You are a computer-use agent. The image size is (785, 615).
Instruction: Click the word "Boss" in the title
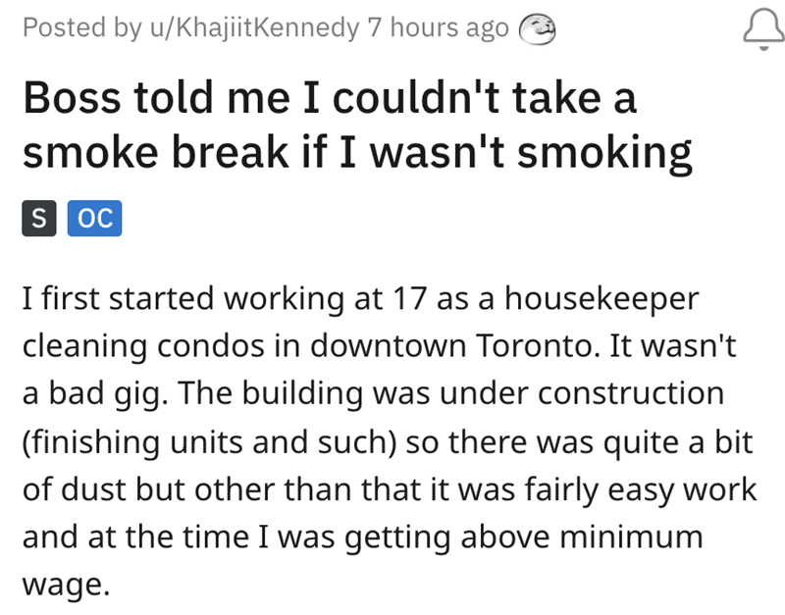click(x=70, y=101)
